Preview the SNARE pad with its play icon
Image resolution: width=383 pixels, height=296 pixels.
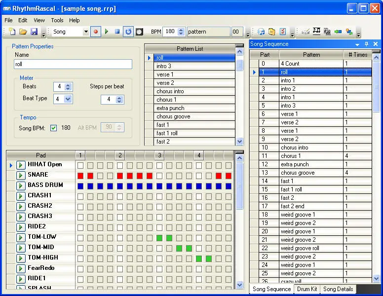[21, 175]
